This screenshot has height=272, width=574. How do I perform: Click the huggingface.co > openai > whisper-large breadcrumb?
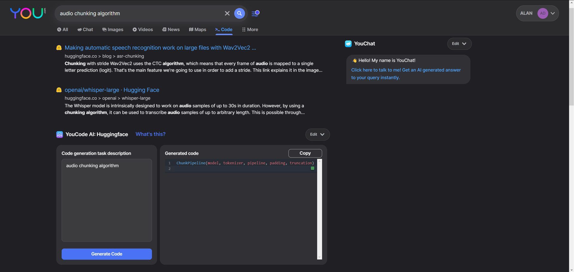[108, 98]
